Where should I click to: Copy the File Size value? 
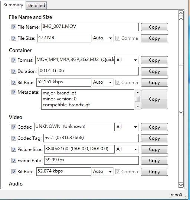pos(154,38)
